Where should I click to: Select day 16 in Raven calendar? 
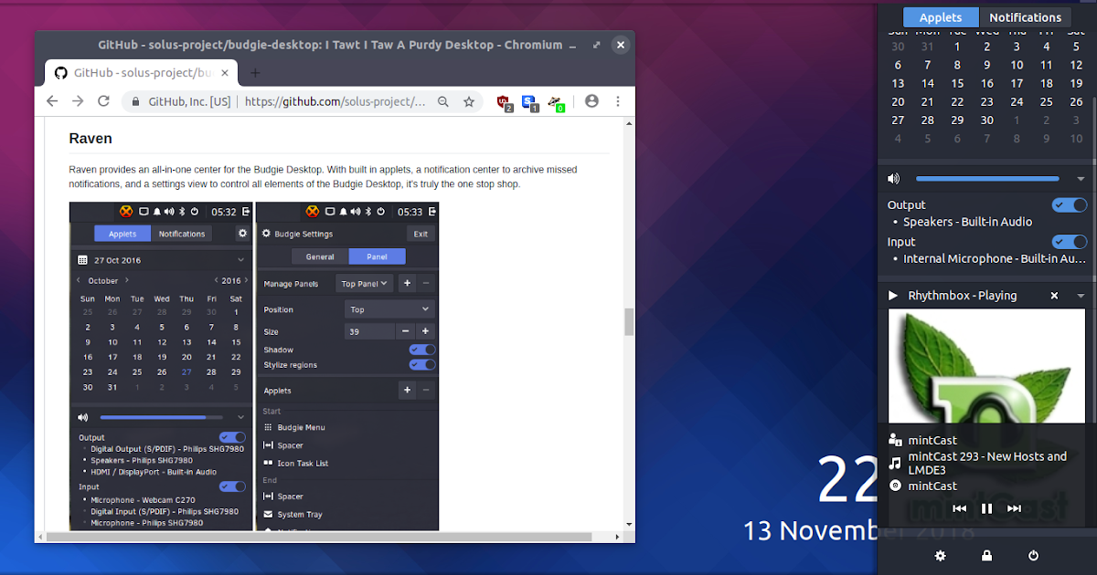pos(986,83)
